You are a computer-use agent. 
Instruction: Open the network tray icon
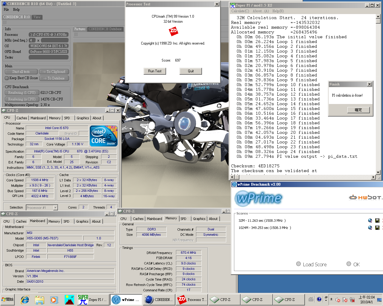pyautogui.click(x=352, y=300)
